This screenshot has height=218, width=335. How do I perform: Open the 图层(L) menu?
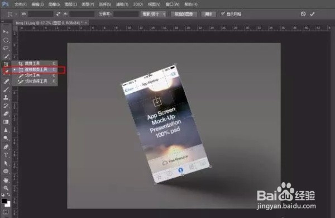tap(70, 4)
